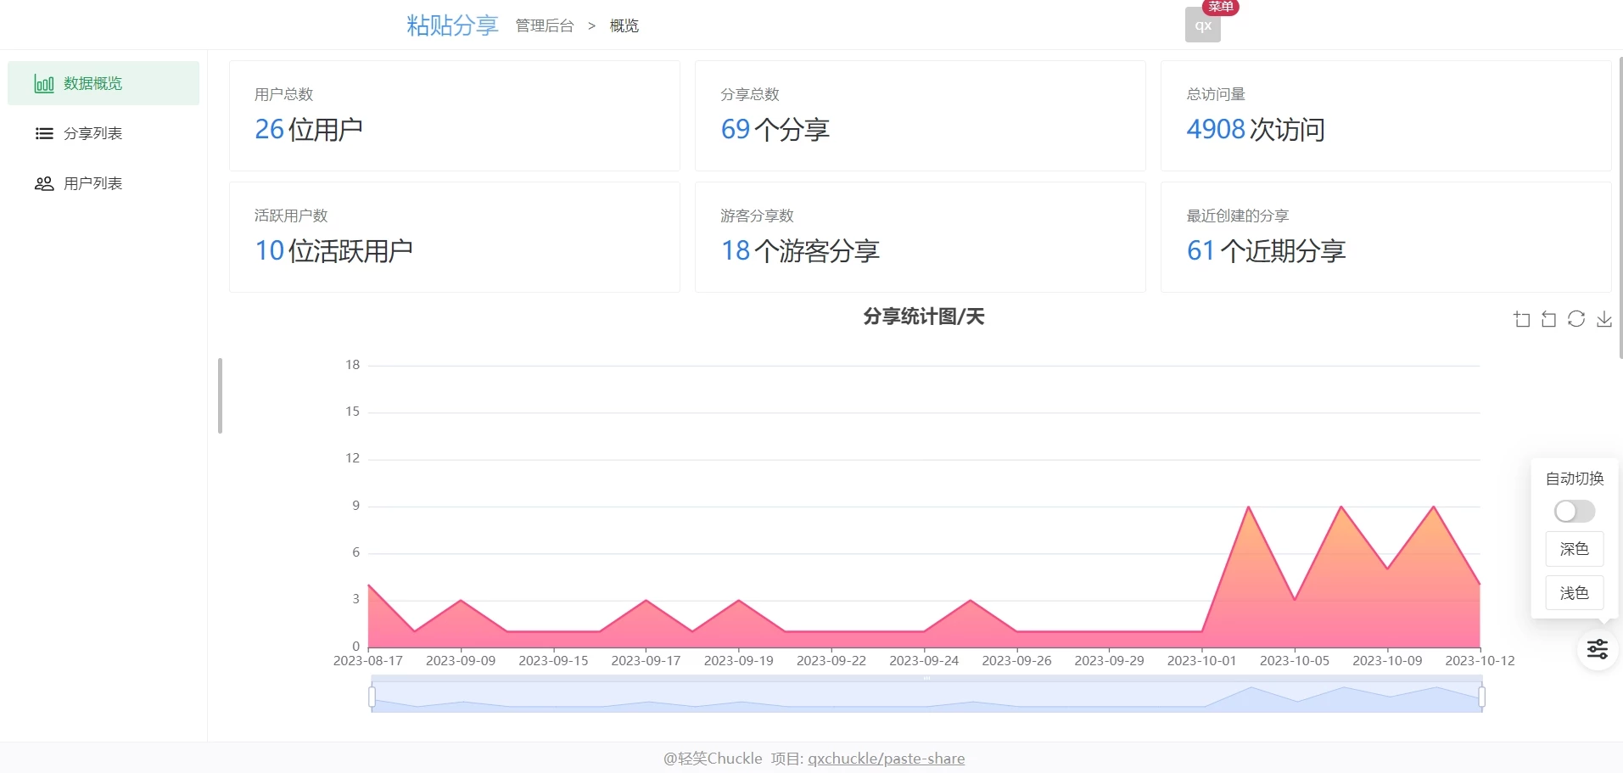Image resolution: width=1623 pixels, height=773 pixels.
Task: Activate the chart area zoom tool icon
Action: (x=1522, y=319)
